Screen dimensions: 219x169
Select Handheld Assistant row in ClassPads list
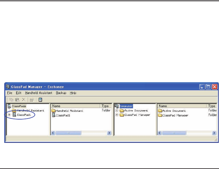click(81, 111)
